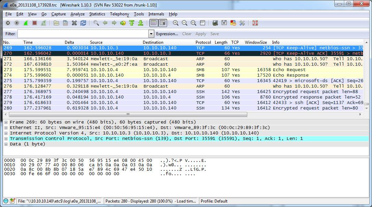This screenshot has height=207, width=372.
Task: Expand the Data (1 byte) section
Action: [6, 144]
